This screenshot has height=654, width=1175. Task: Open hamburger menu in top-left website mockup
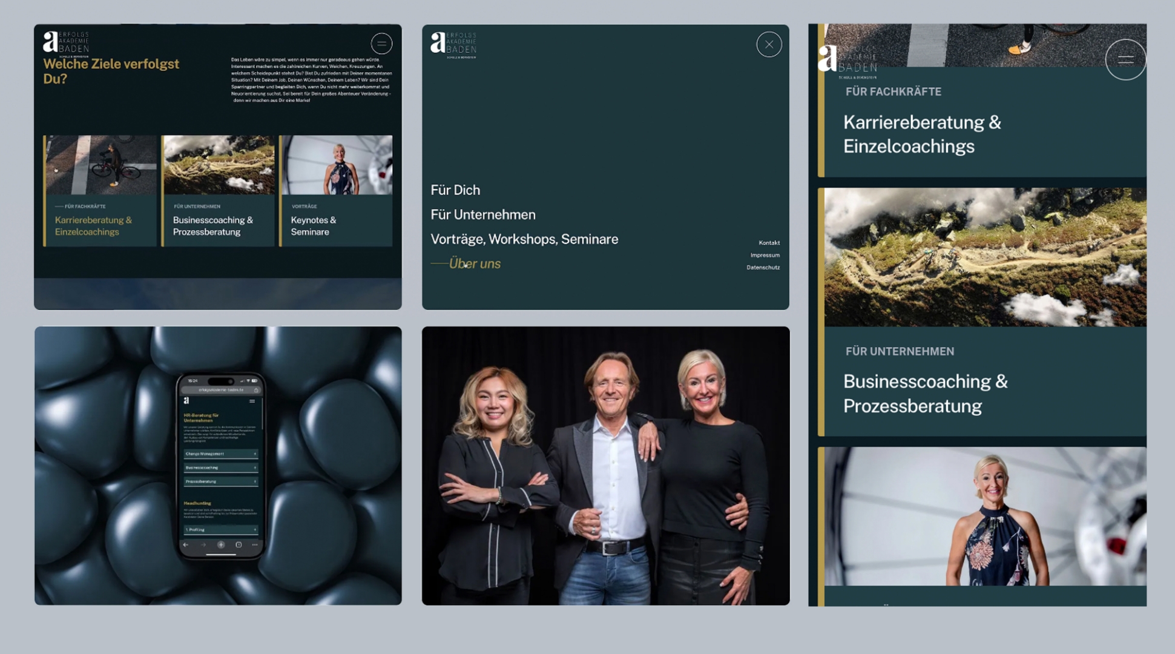pos(381,44)
